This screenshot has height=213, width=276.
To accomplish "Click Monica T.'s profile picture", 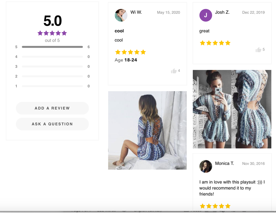I will 206,166.
